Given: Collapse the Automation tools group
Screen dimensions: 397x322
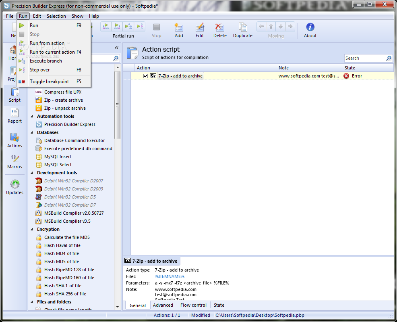Looking at the screenshot, I should pos(32,117).
